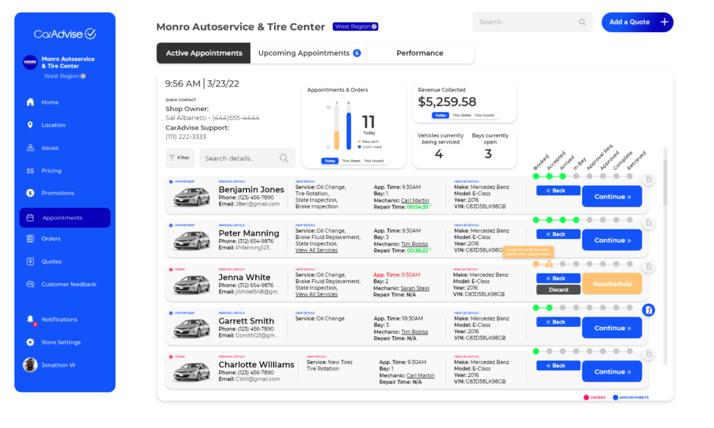Screen dimensions: 714x428
Task: Click first green progress dot for Charlotte Williams
Action: pos(536,351)
